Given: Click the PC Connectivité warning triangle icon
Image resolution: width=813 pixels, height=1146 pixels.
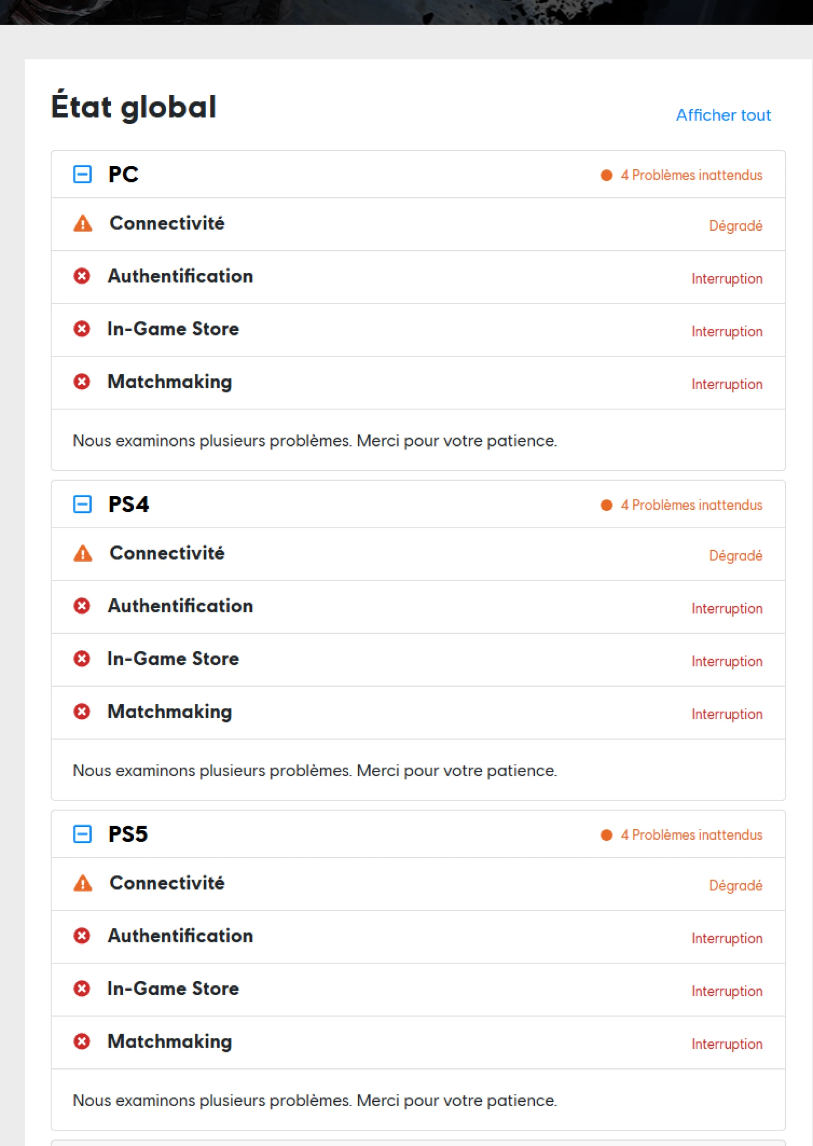Looking at the screenshot, I should [x=83, y=224].
